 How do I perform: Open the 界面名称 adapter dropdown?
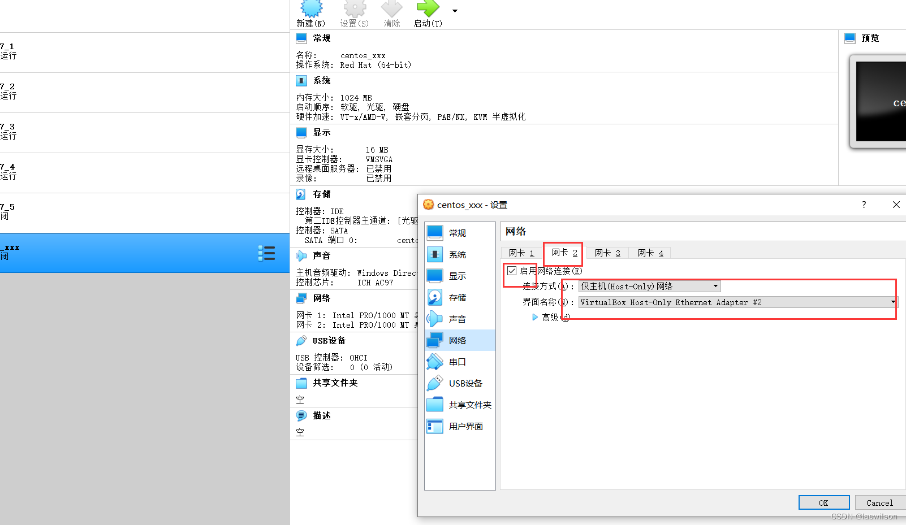coord(738,302)
